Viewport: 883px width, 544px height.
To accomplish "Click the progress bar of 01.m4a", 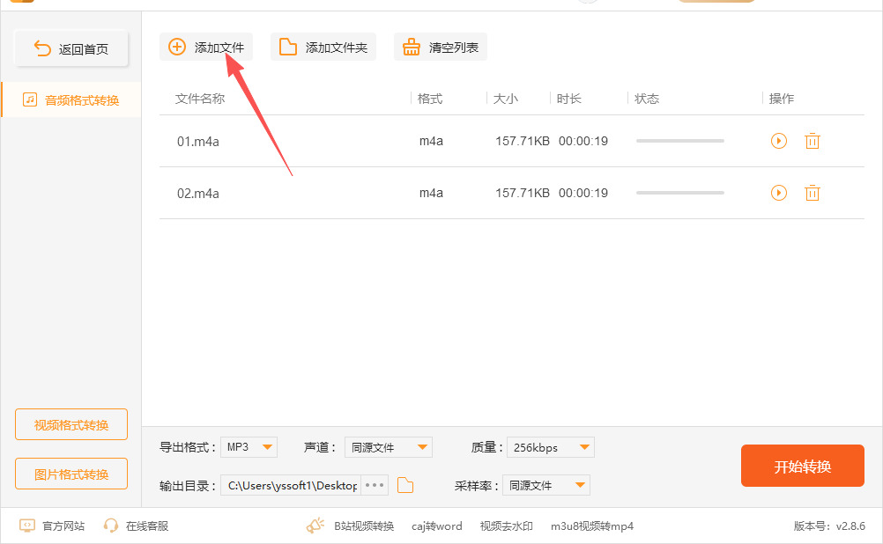I will click(x=679, y=141).
